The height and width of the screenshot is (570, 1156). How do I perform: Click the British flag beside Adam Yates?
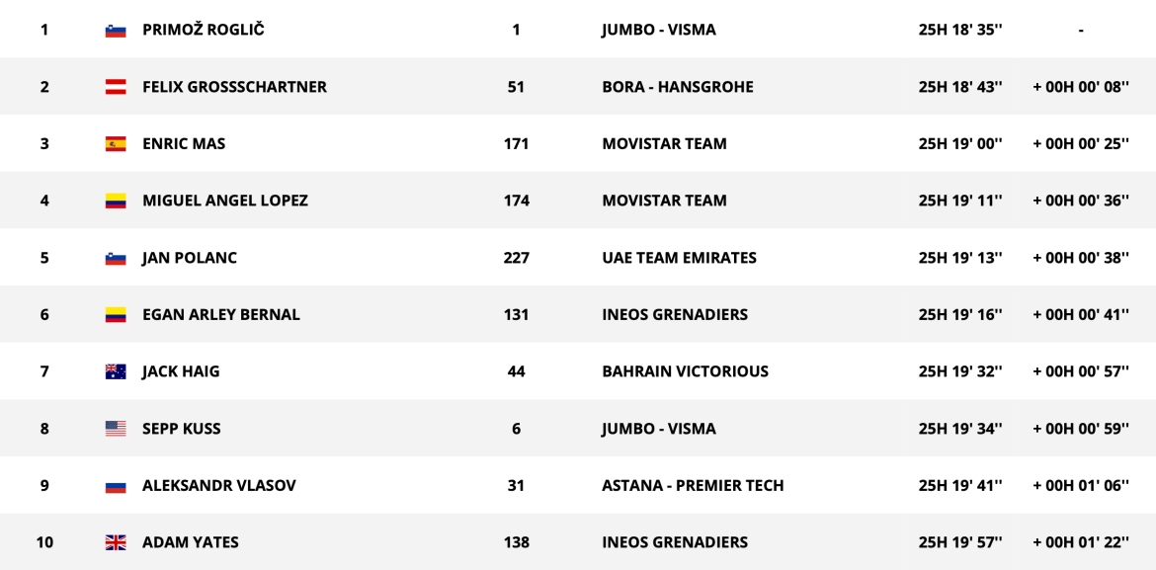coord(116,543)
